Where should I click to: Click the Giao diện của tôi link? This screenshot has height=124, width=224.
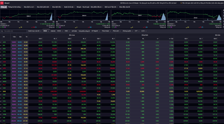click(x=125, y=7)
